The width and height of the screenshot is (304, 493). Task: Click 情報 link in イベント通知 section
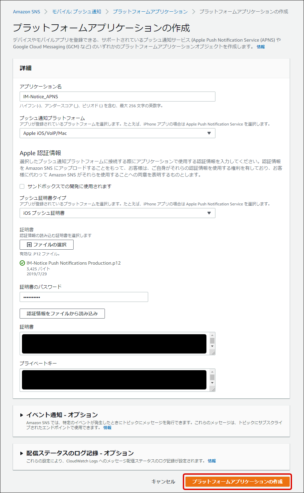pos(107,428)
